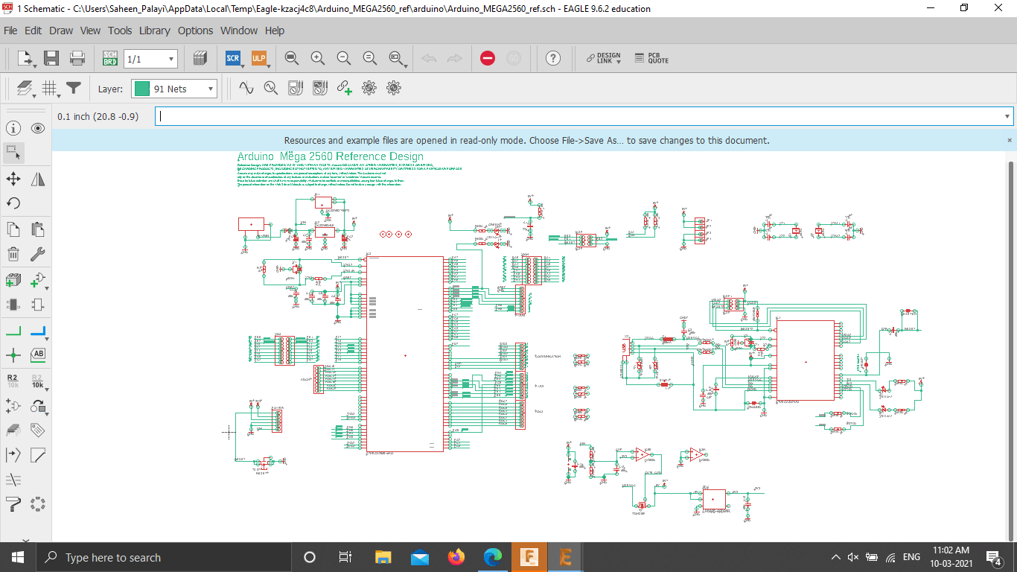Viewport: 1017px width, 572px height.
Task: Open File Explorer from the taskbar
Action: point(383,557)
